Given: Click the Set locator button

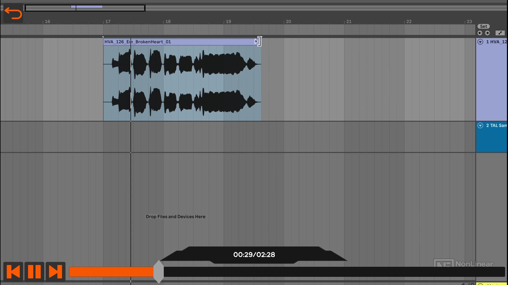Looking at the screenshot, I should coord(483,26).
